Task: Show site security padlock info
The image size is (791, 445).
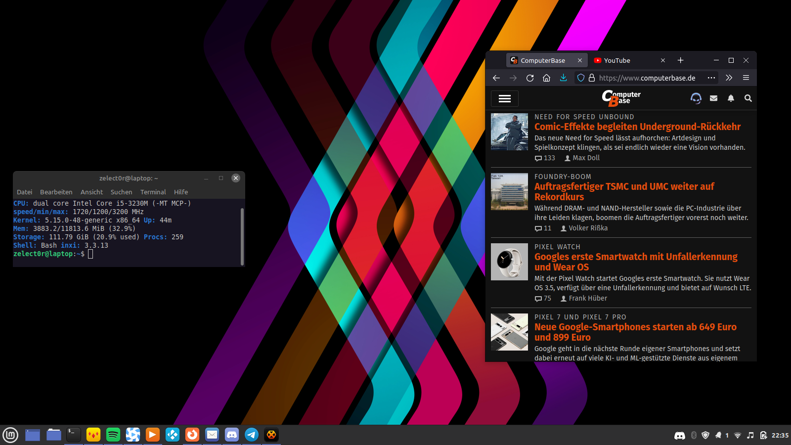Action: (591, 78)
